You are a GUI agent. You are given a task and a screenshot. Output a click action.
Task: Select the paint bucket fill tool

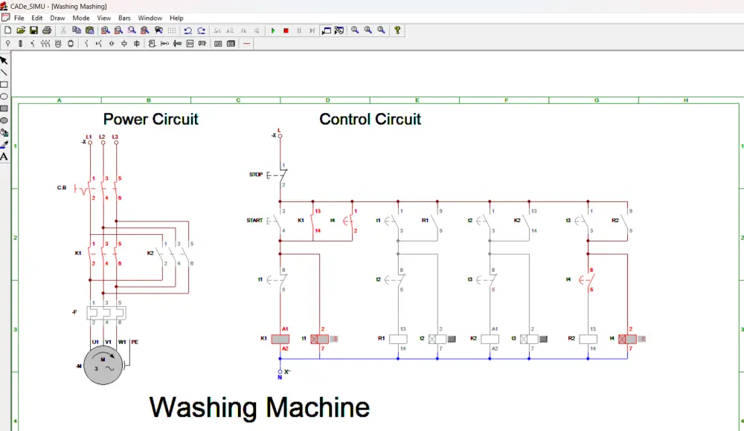[4, 133]
